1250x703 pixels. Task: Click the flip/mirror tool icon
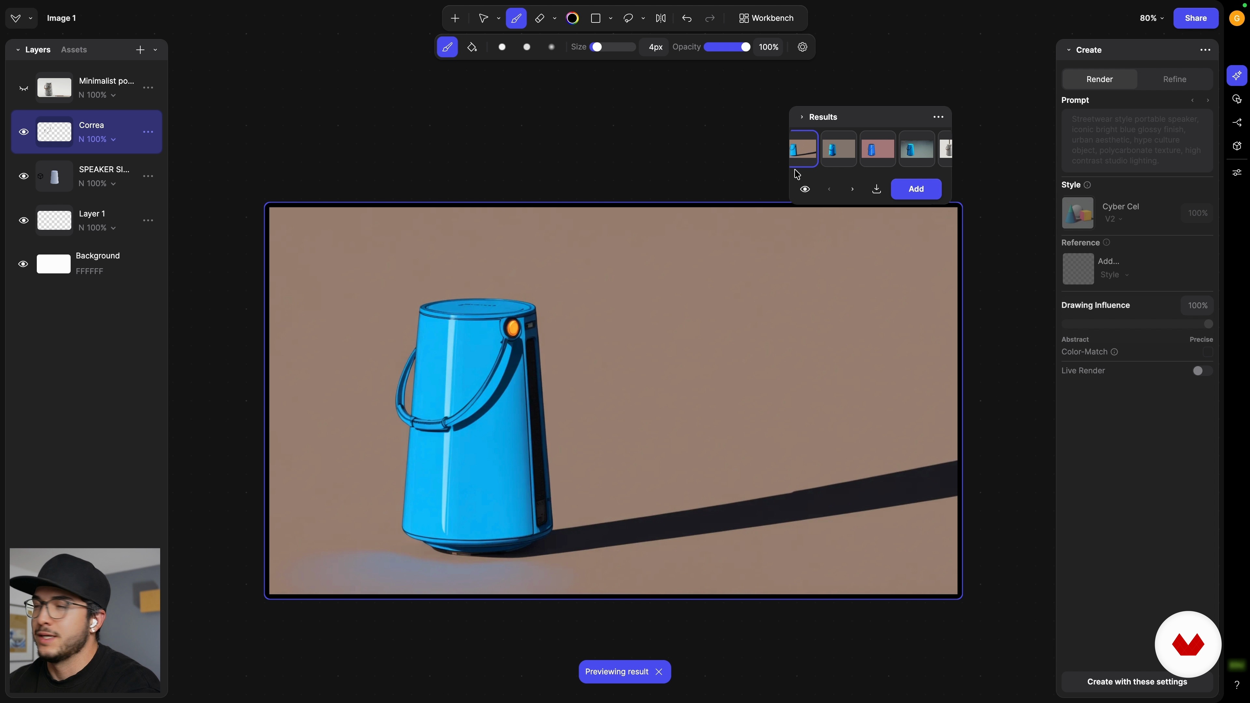(x=660, y=19)
